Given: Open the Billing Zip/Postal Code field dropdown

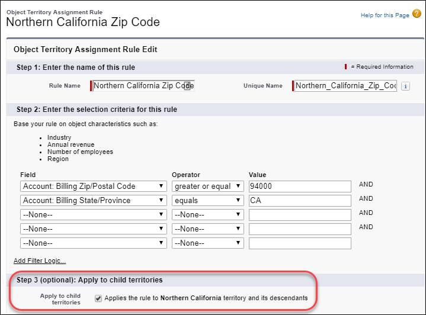Looking at the screenshot, I should tap(94, 187).
